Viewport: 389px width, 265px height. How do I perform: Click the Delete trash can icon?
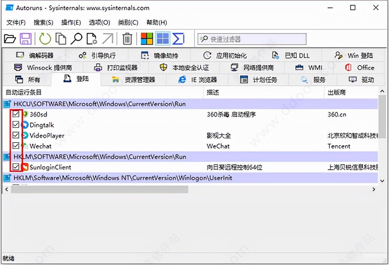point(127,39)
